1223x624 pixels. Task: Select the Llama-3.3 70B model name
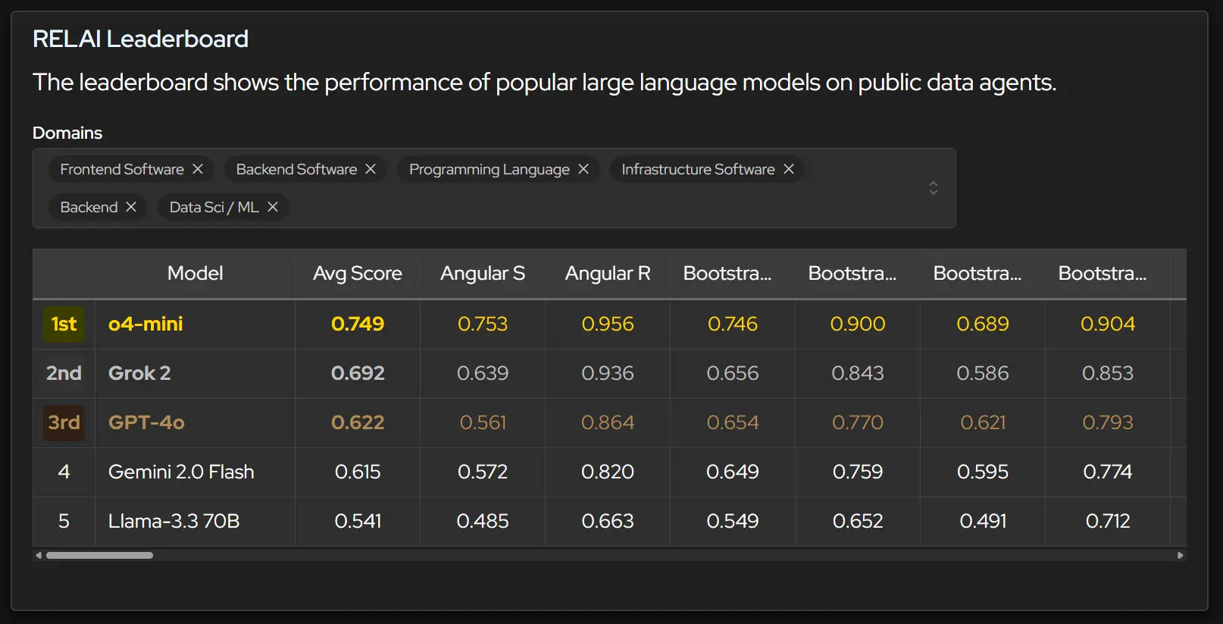click(174, 521)
